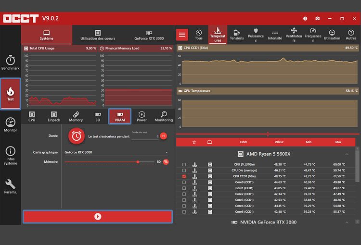Viewport: 361px width, 245px height.
Task: Switch to Utilisation des coeurs tab
Action: [x=98, y=35]
